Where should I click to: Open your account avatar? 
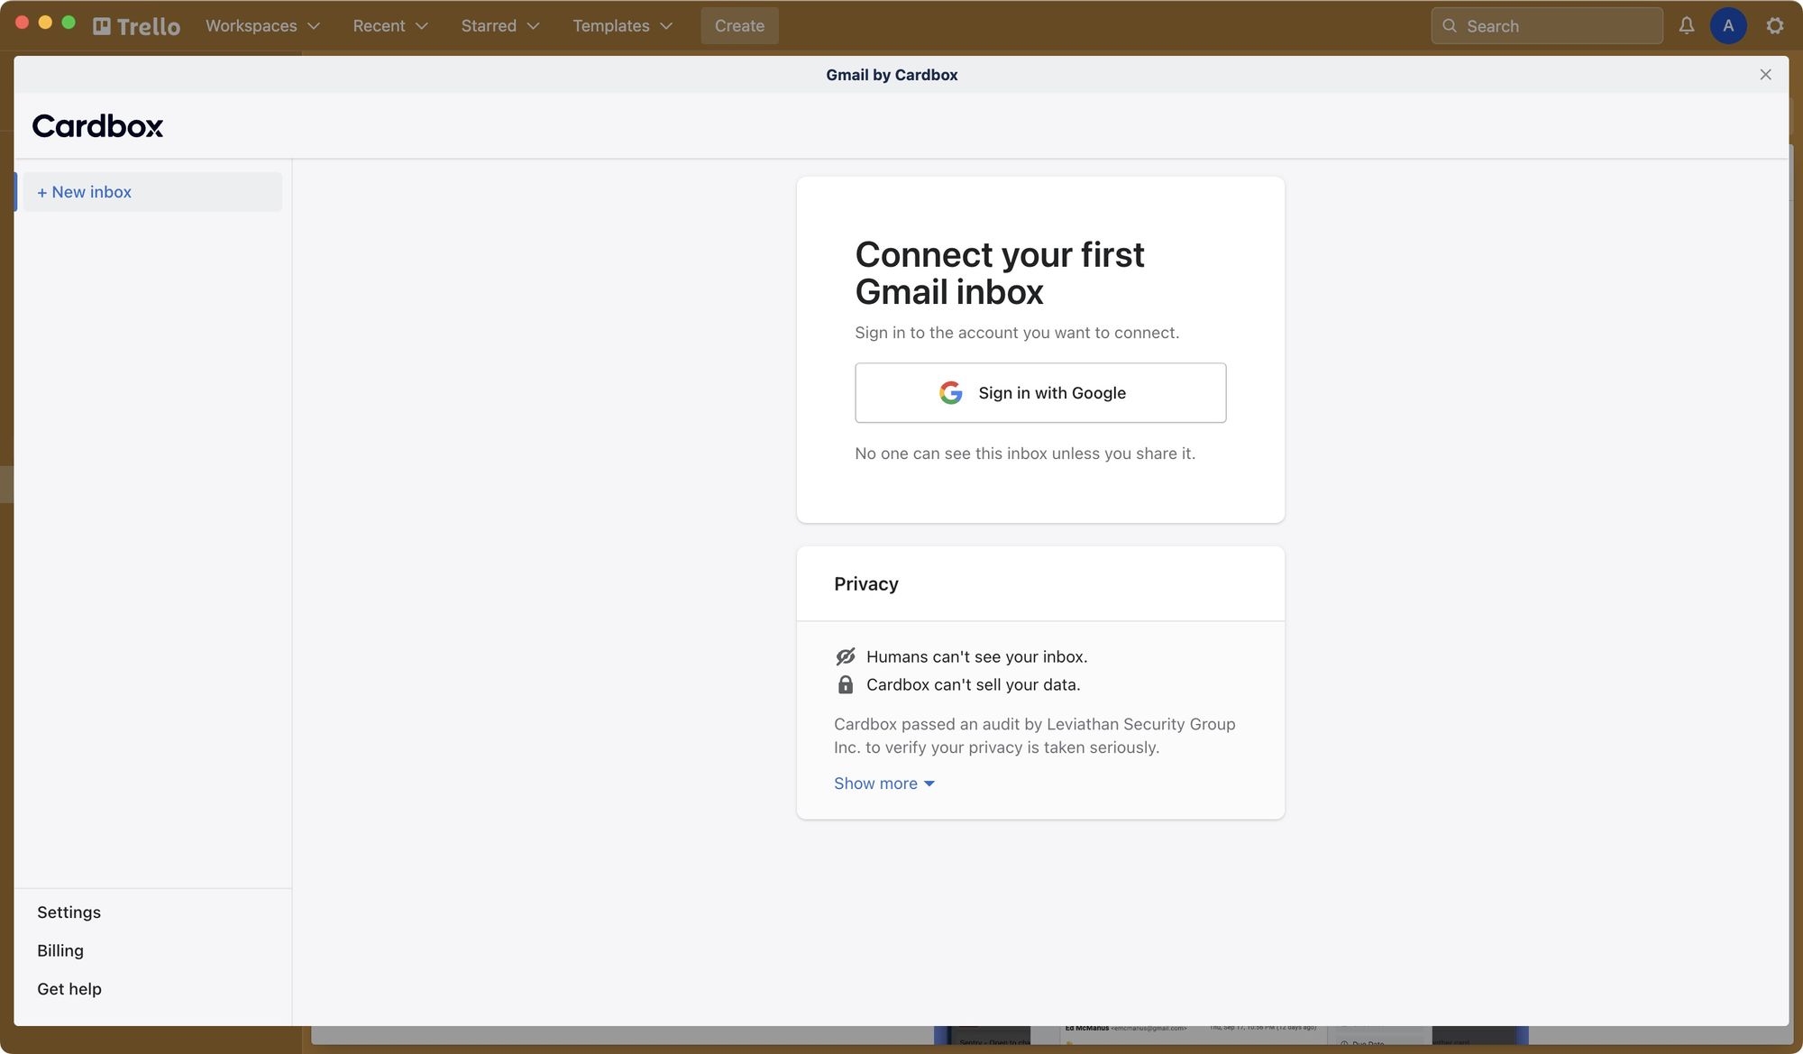coord(1728,25)
